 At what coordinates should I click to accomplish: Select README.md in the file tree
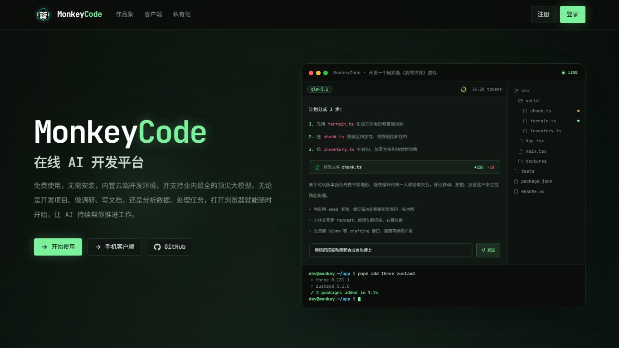tap(546, 192)
